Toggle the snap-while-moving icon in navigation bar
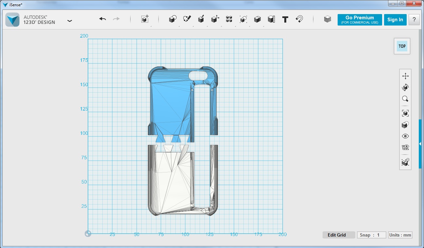Viewport: 424px width, 248px height. [x=405, y=162]
